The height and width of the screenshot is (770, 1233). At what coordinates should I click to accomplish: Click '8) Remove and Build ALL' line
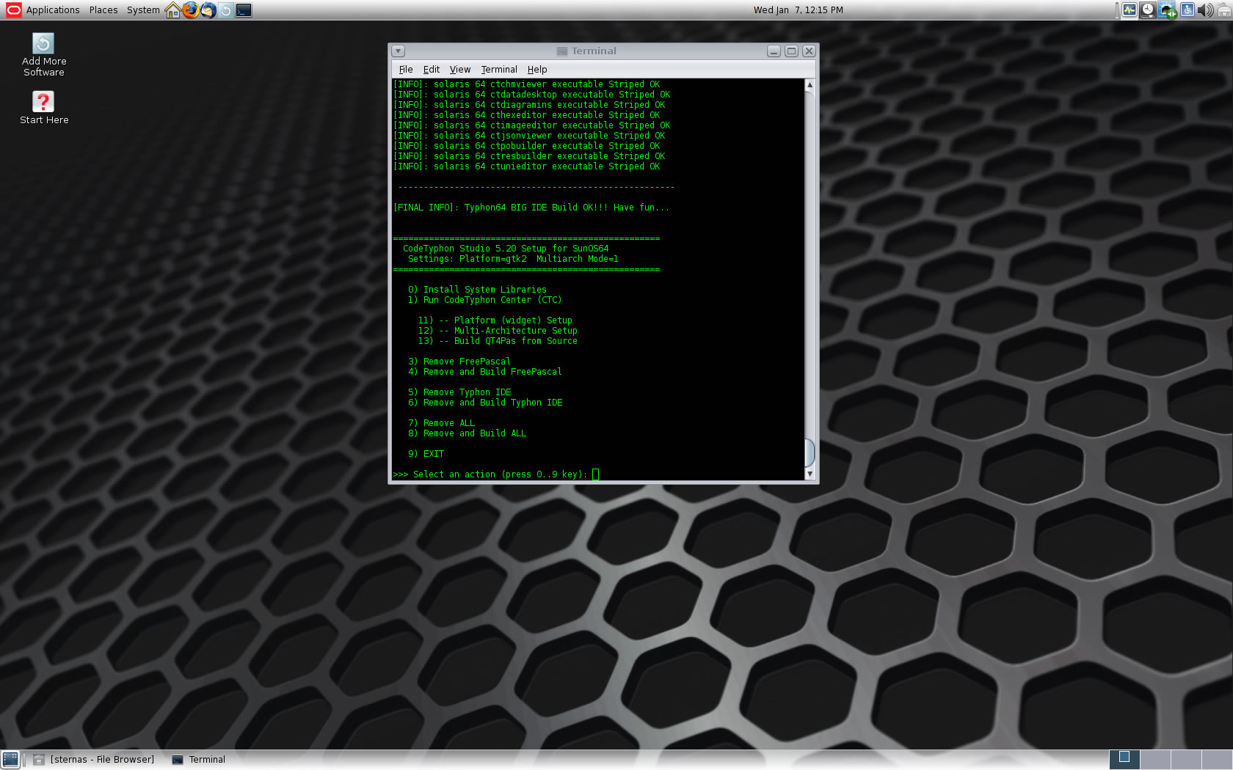[x=467, y=433]
